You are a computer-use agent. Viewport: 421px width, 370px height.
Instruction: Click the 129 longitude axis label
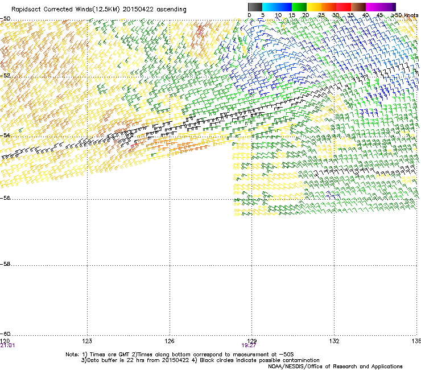point(251,341)
